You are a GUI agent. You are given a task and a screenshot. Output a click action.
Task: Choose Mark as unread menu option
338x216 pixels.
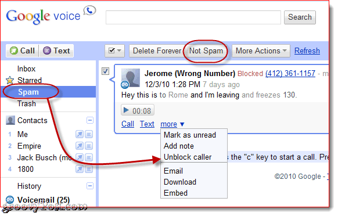coord(190,135)
